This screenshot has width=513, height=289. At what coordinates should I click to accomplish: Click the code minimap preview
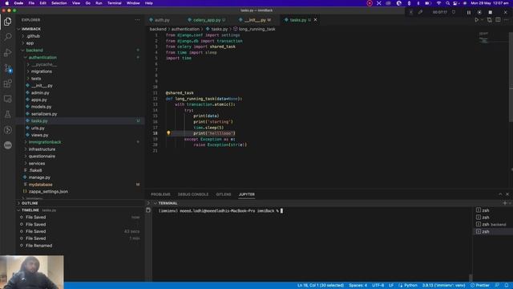point(483,38)
